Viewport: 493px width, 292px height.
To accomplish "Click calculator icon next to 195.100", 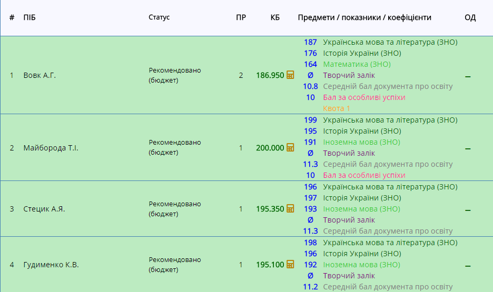I will 290,265.
